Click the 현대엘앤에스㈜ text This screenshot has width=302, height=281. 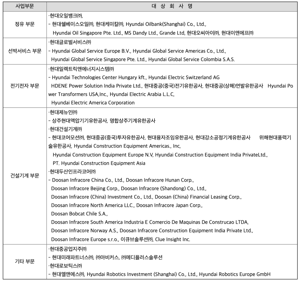click(x=68, y=275)
